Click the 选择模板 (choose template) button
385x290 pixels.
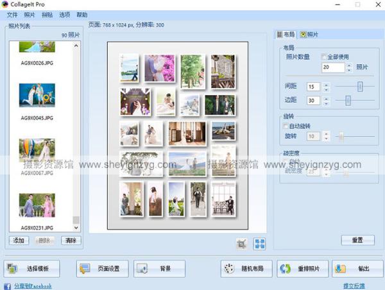click(x=33, y=268)
